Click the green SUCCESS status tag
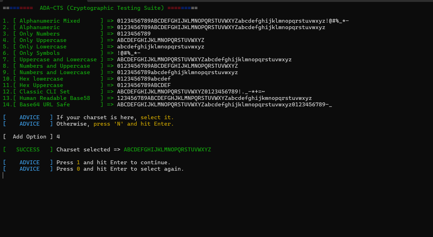Screen dimensions: 433x237 pyautogui.click(x=28, y=150)
